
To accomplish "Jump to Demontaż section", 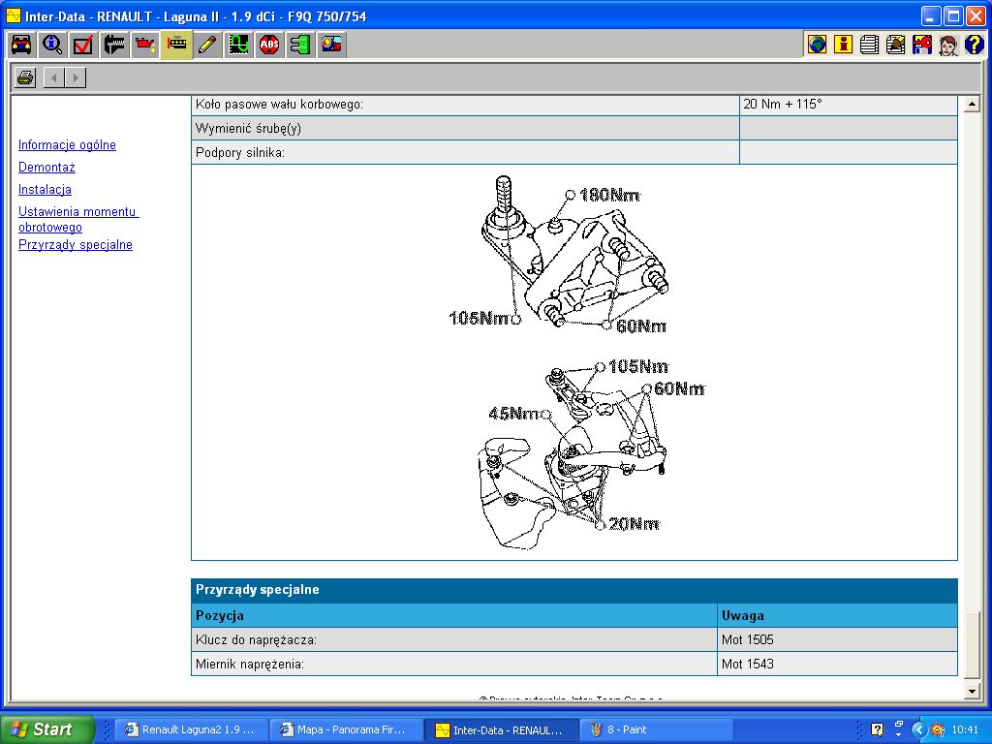I will pos(46,167).
